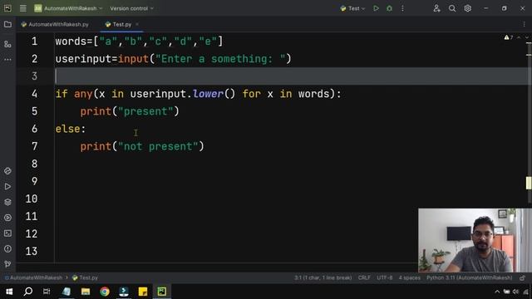Change line separator CRLF

[364, 277]
